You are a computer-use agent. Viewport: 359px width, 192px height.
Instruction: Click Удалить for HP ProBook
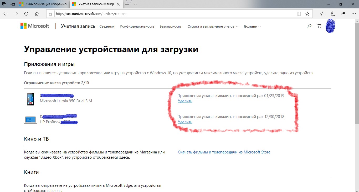pos(185,122)
